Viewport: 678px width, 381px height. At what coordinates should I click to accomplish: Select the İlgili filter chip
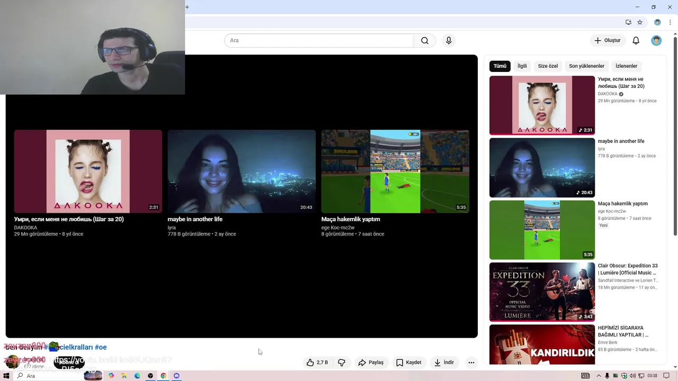click(522, 66)
